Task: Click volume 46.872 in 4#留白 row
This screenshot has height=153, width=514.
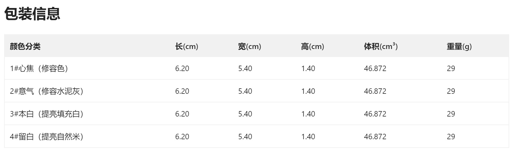Action: click(x=375, y=137)
